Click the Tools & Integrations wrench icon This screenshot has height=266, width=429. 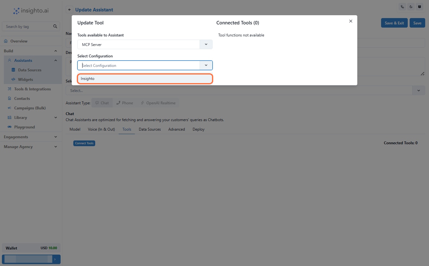[10, 89]
